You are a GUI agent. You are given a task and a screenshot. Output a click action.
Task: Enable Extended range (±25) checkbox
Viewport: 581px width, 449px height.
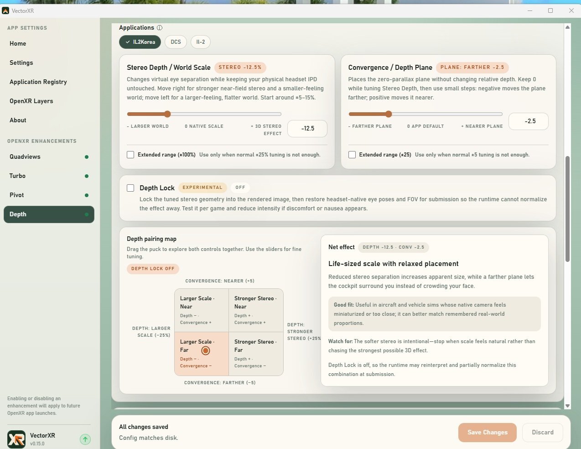click(352, 155)
